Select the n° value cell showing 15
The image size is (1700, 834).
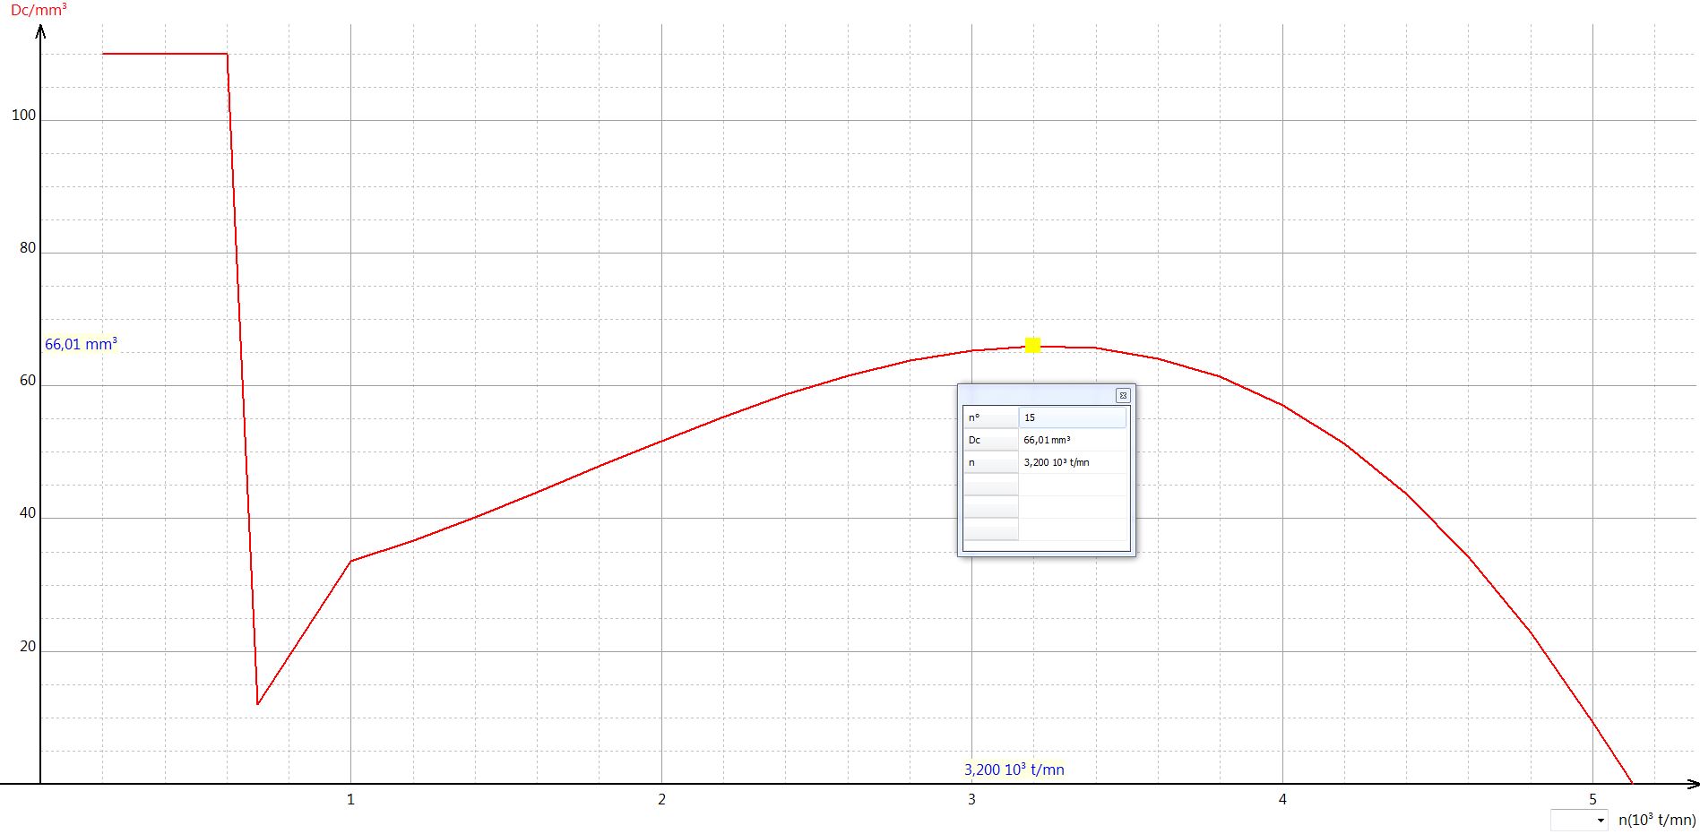coord(1073,417)
